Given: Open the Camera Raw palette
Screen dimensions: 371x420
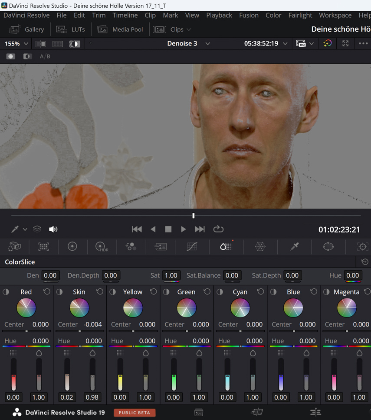Looking at the screenshot, I should click(14, 246).
